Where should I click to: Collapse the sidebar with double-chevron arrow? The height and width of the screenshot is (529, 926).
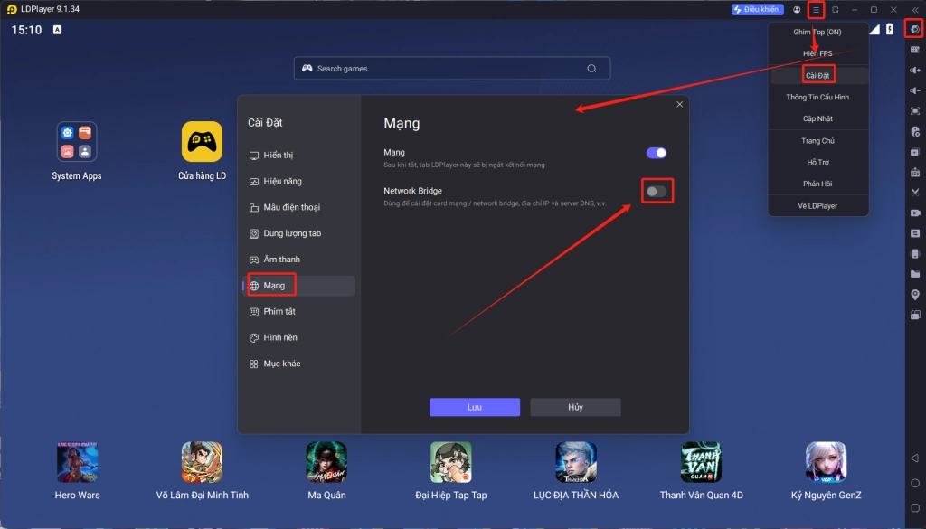(915, 10)
